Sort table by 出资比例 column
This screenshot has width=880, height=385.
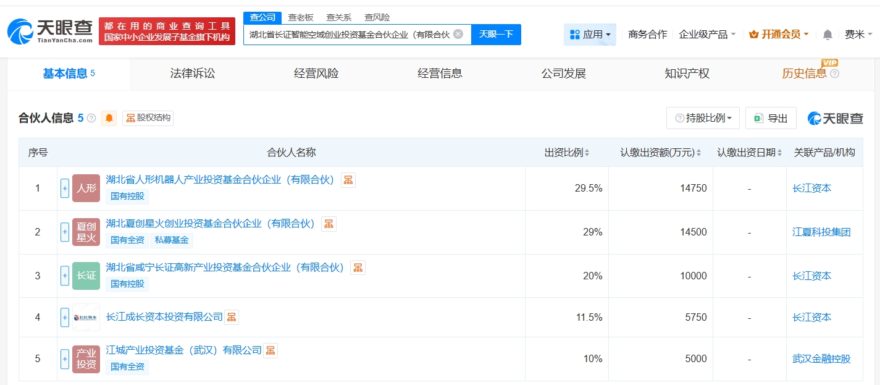[x=566, y=153]
